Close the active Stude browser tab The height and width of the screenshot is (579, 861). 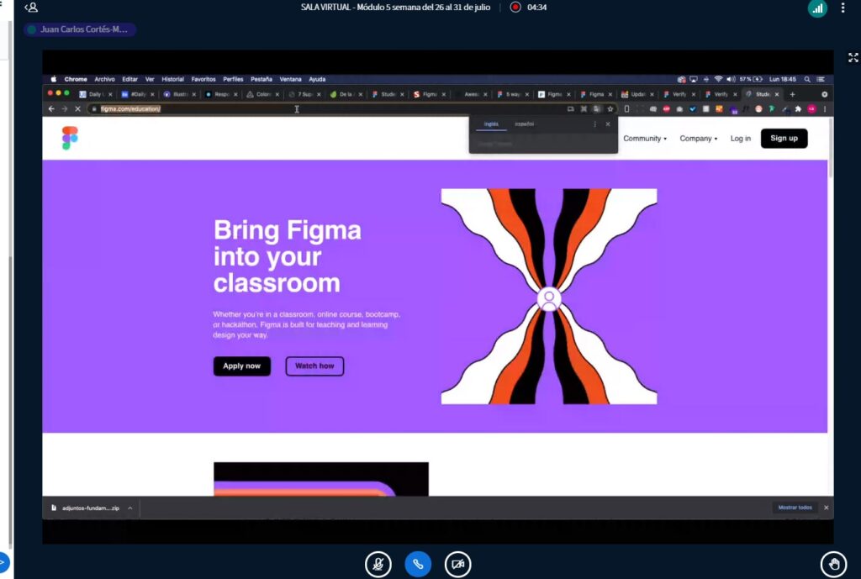point(776,94)
